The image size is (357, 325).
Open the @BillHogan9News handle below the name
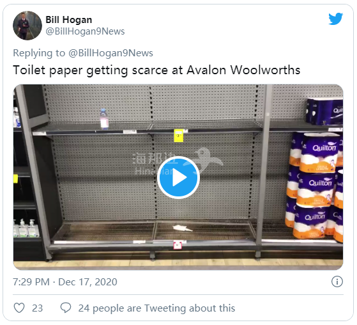click(85, 31)
